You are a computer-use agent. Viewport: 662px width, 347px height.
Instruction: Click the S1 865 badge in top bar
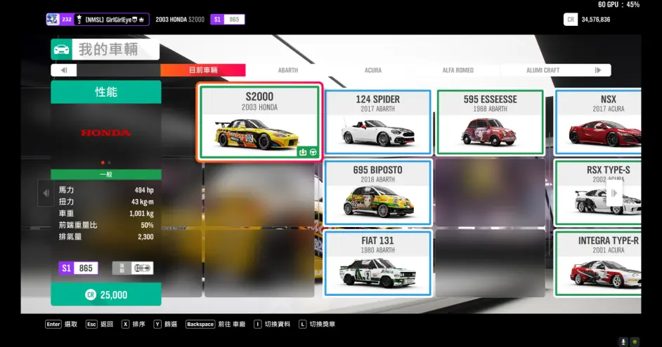[228, 20]
